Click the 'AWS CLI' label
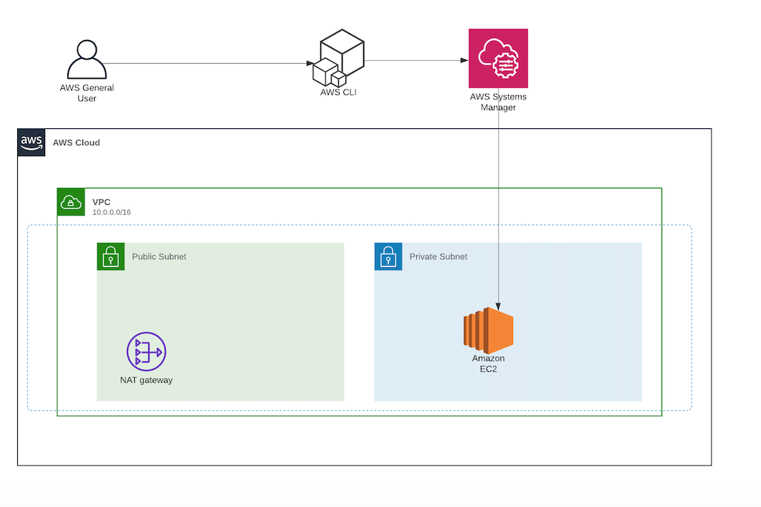Image resolution: width=761 pixels, height=507 pixels. (x=338, y=92)
